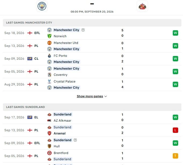Image resolution: width=183 pixels, height=165 pixels.
Task: Click the Manchester Utd club badge
Action: 49,43
